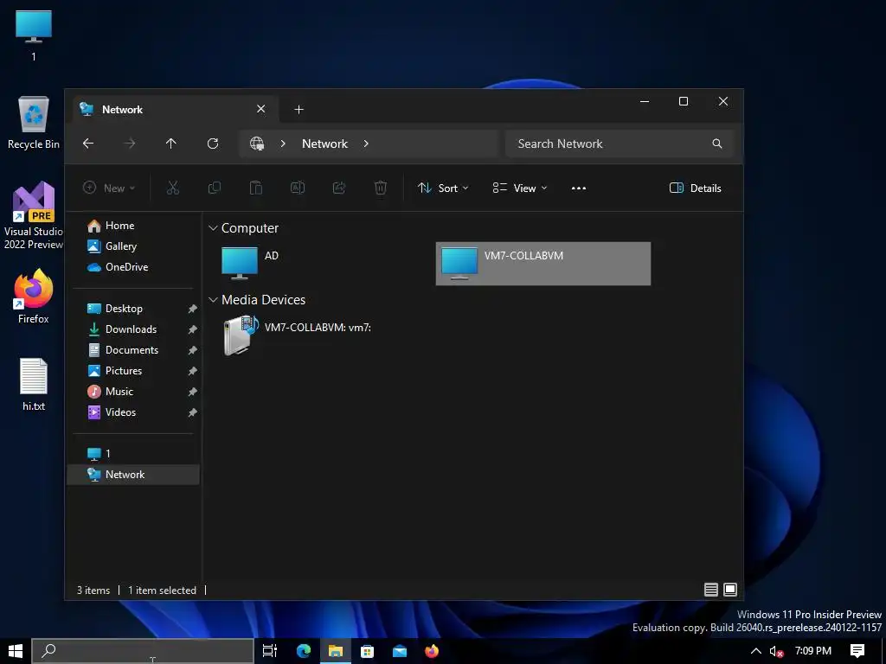Viewport: 886px width, 664px height.
Task: Go to Downloads in sidebar
Action: point(134,329)
